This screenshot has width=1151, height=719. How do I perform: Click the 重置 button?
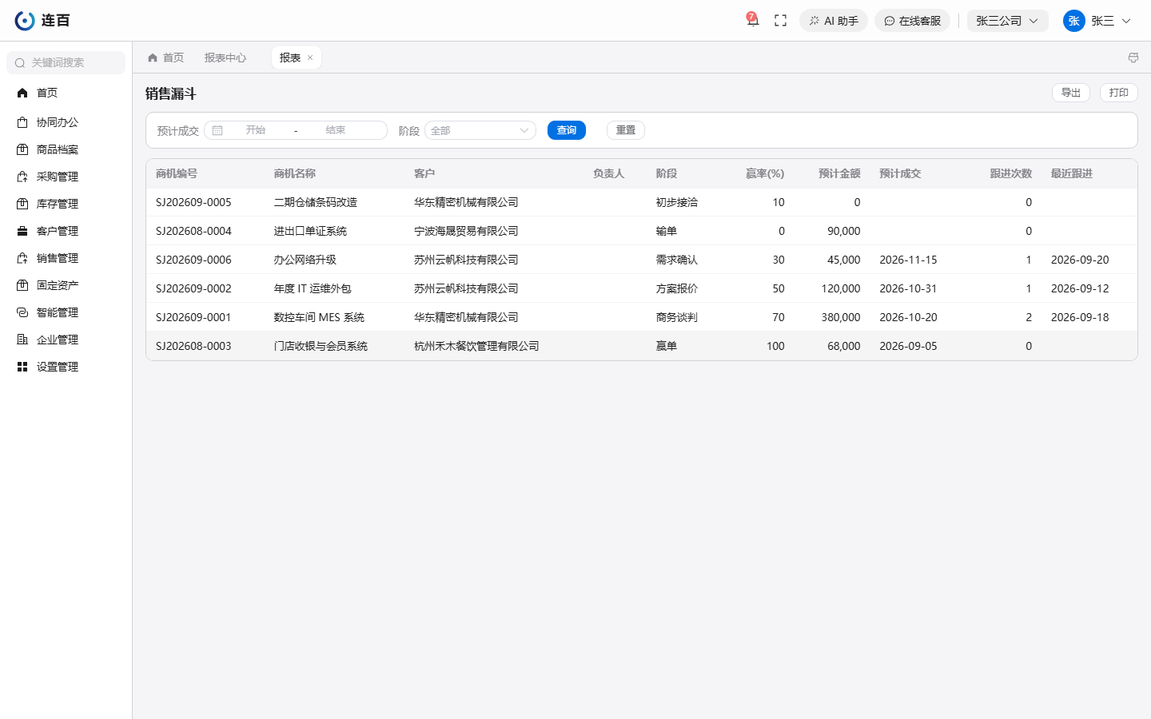pos(626,130)
